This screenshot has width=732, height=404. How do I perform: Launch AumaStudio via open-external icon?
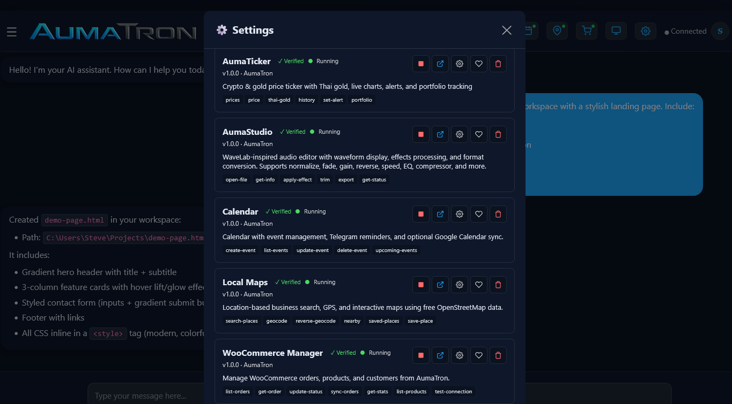(440, 134)
